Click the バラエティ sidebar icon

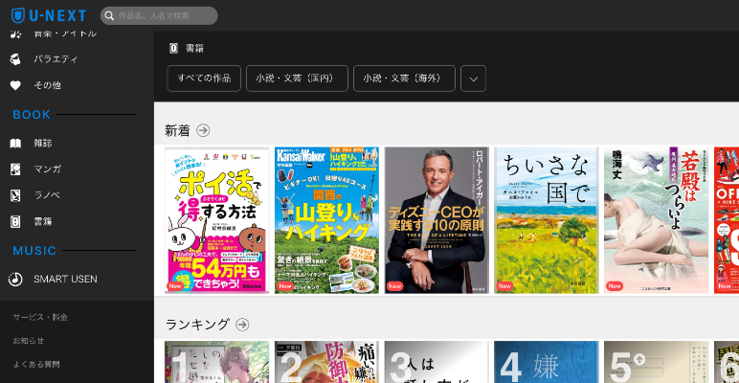15,59
